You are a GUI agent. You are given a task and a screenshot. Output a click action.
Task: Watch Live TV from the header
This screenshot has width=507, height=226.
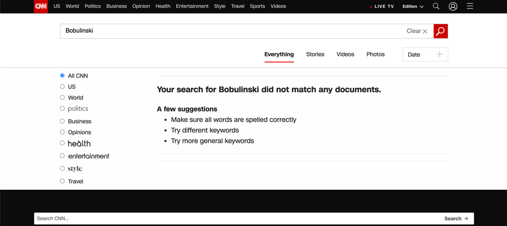tap(382, 6)
